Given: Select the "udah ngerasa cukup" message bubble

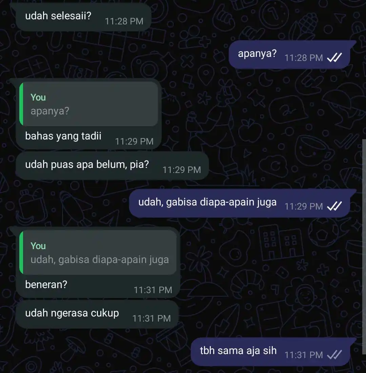Looking at the screenshot, I should [x=97, y=314].
